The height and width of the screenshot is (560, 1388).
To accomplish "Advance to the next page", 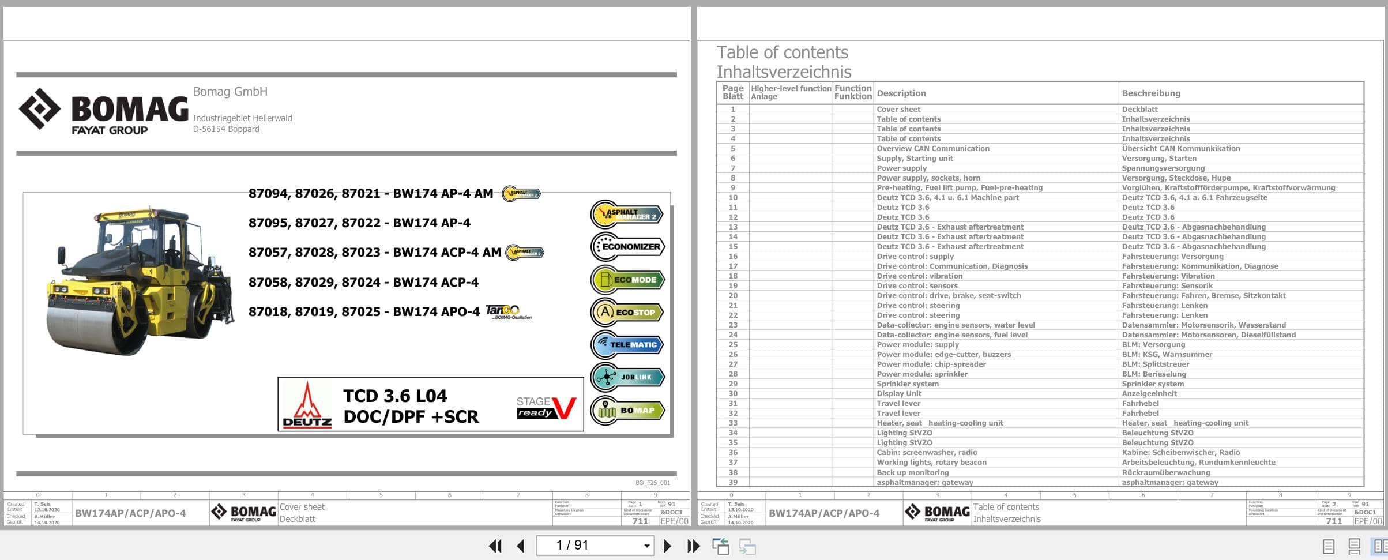I will pyautogui.click(x=667, y=545).
